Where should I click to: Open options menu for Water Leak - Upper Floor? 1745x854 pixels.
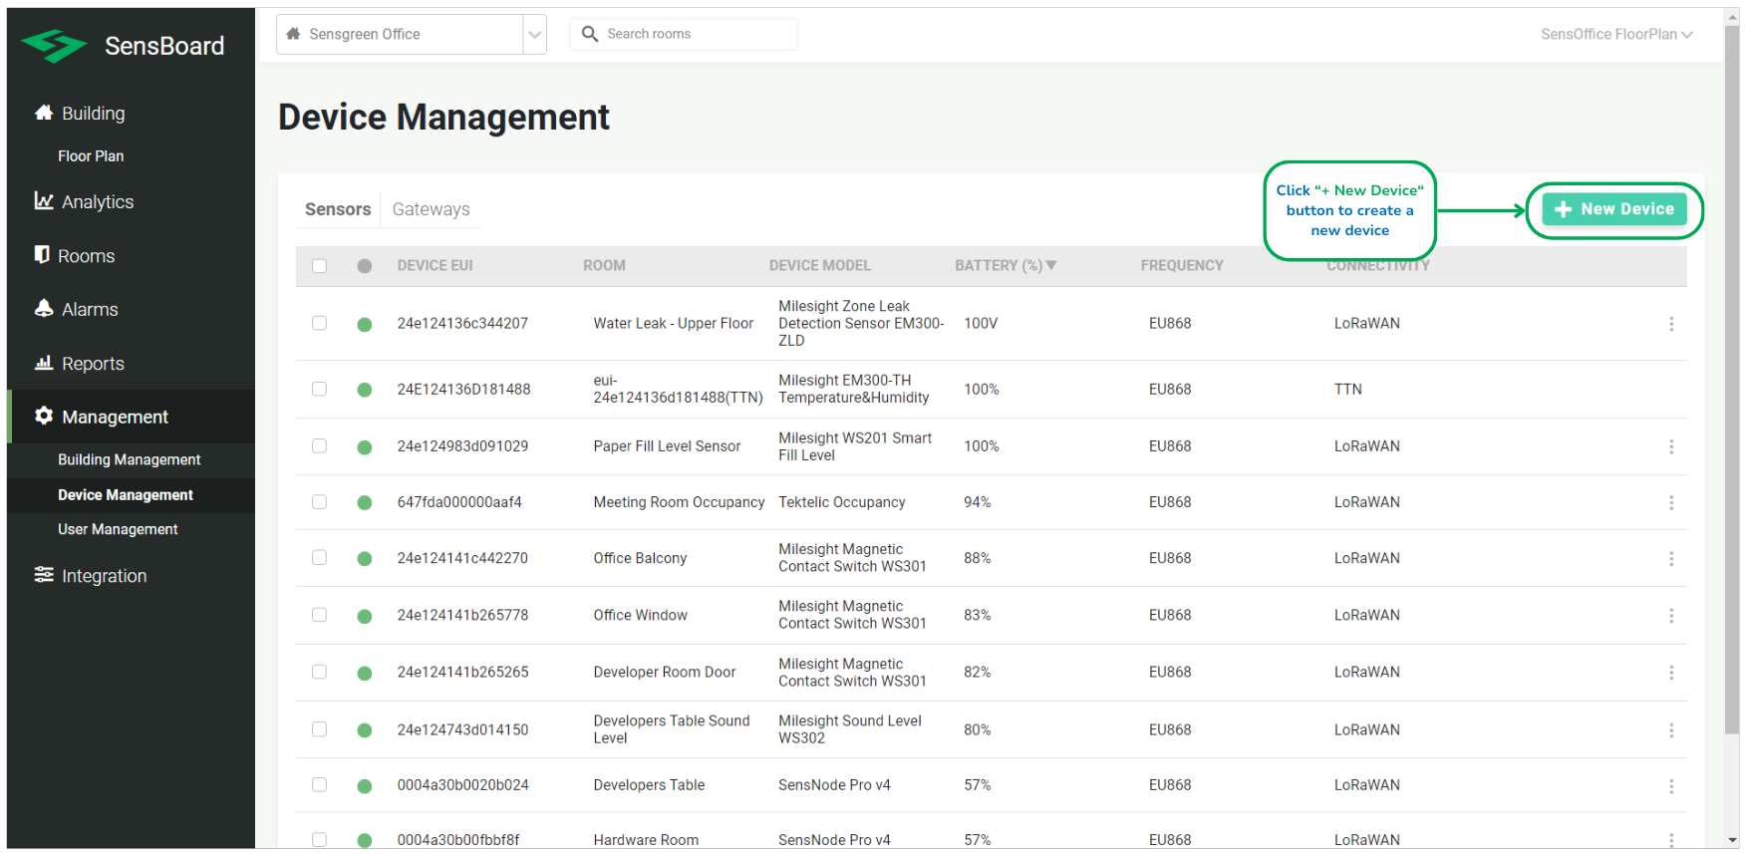[x=1671, y=324]
